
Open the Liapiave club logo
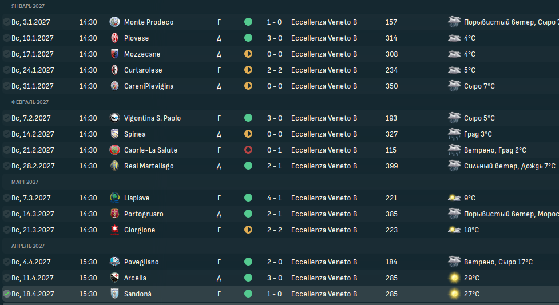click(x=114, y=198)
